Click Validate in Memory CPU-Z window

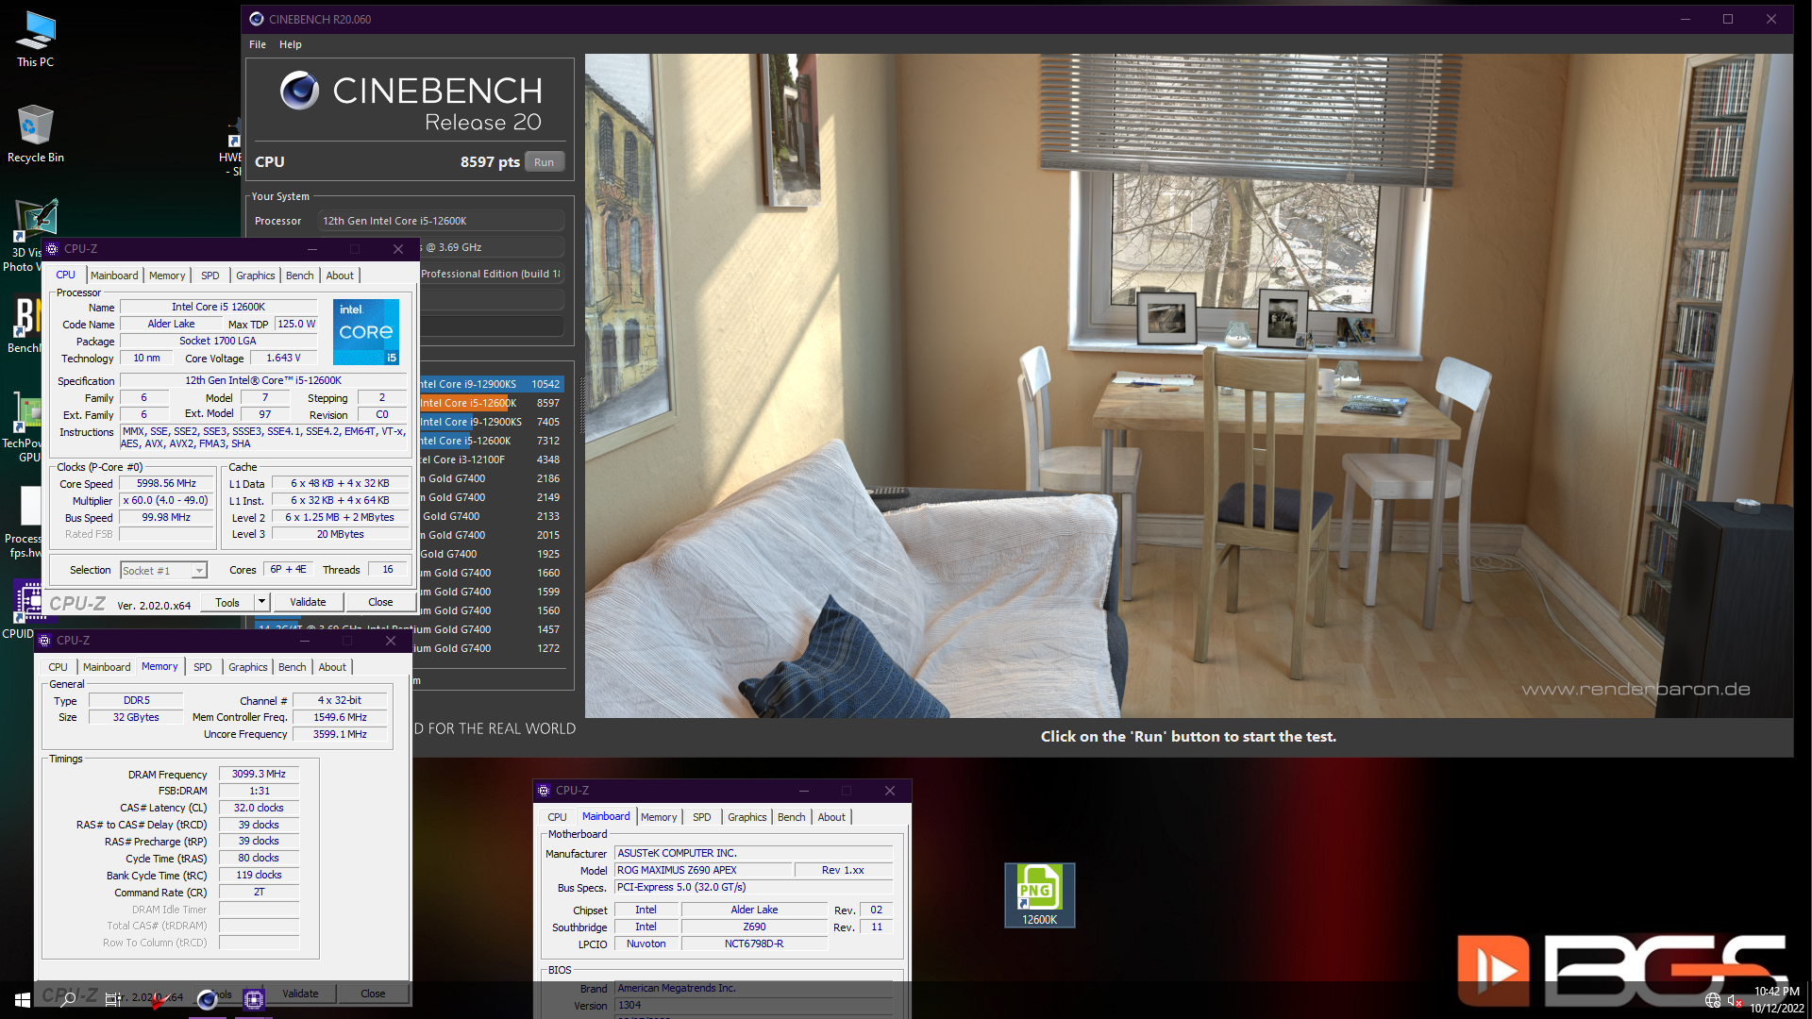300,994
